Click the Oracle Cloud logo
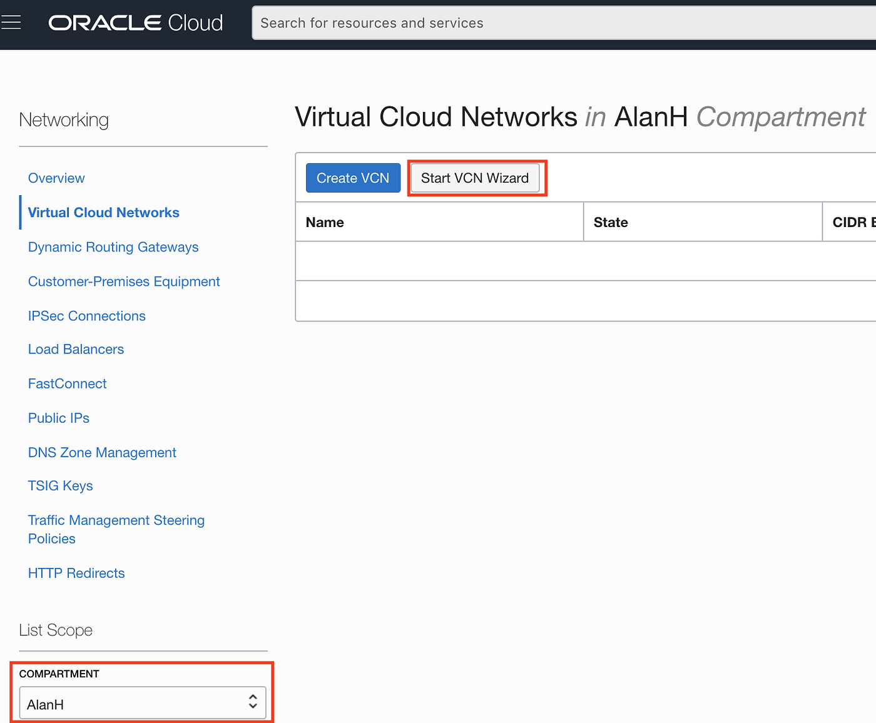The image size is (876, 723). 135,22
